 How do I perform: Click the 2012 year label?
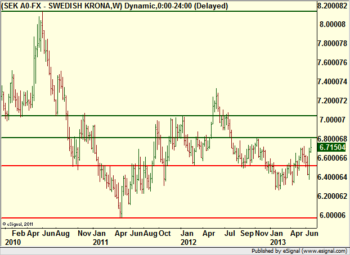coord(189,242)
